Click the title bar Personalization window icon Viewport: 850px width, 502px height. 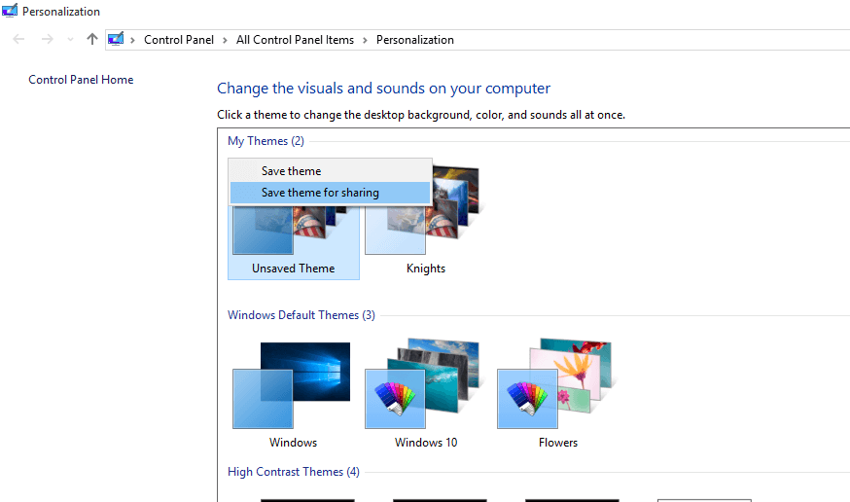(10, 11)
